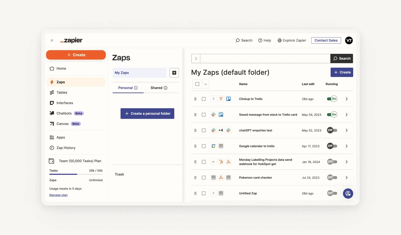401x235 pixels.
Task: Open Apps in the sidebar
Action: pyautogui.click(x=76, y=137)
